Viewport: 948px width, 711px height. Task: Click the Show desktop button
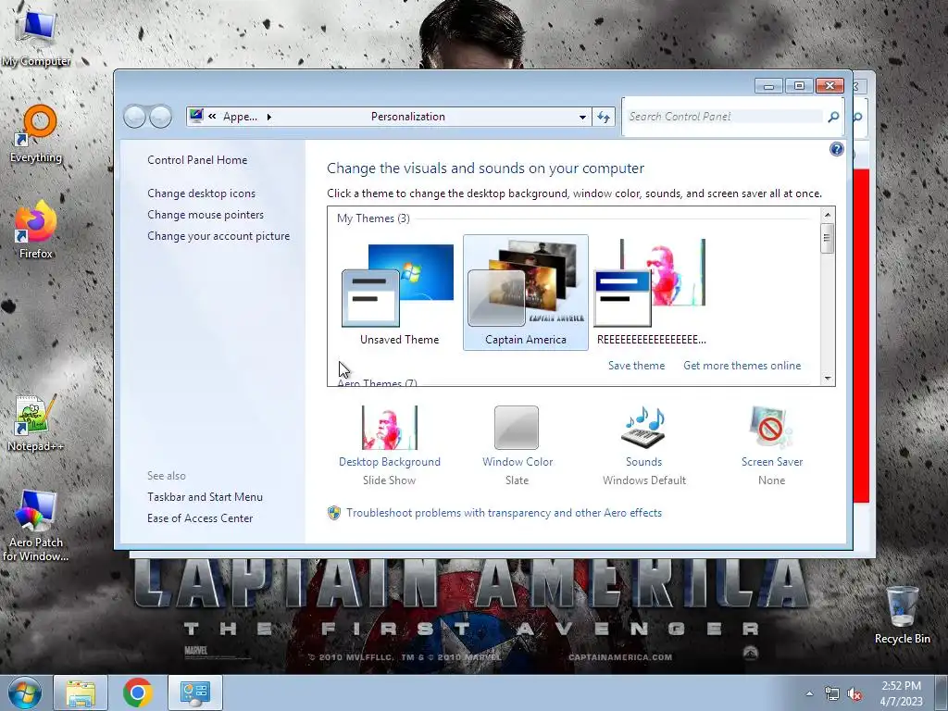click(x=942, y=692)
